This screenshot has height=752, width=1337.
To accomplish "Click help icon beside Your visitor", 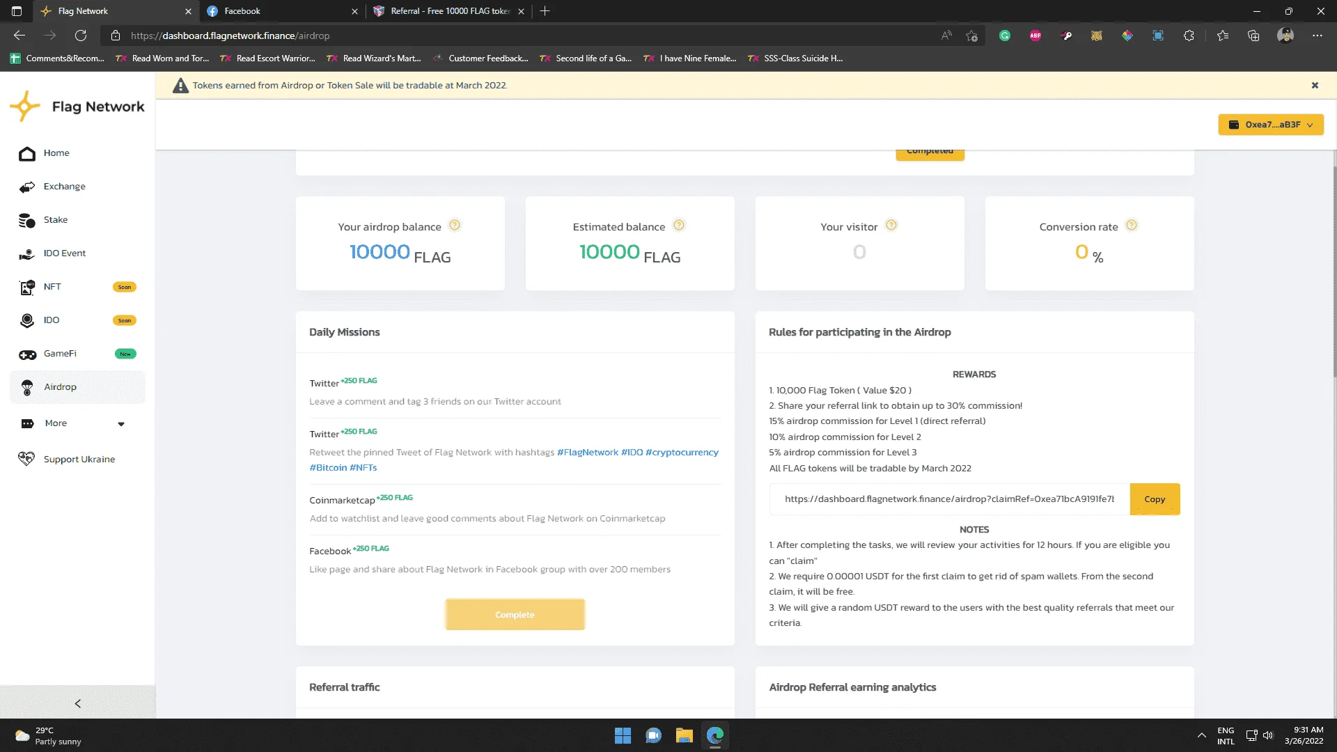I will (x=891, y=225).
